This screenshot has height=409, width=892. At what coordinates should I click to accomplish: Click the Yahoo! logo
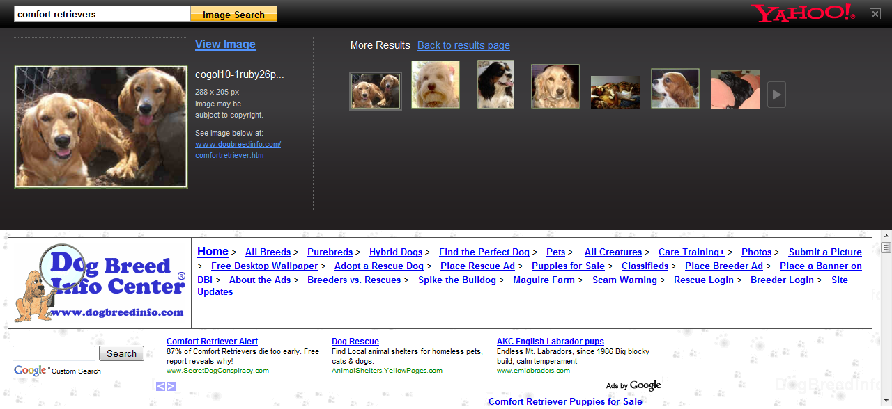pyautogui.click(x=801, y=13)
